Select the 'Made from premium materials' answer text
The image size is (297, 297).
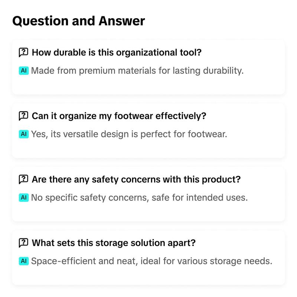[137, 71]
